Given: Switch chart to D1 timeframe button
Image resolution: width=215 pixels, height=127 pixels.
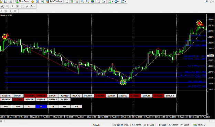Looking at the screenshot, I should tap(53, 106).
